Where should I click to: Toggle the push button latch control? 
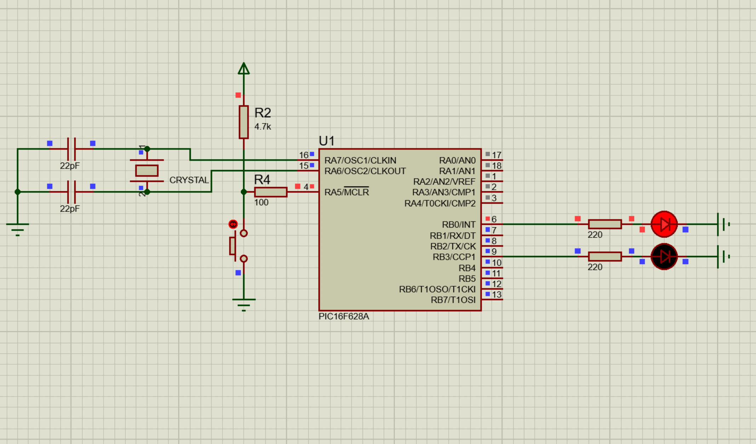coord(233,224)
